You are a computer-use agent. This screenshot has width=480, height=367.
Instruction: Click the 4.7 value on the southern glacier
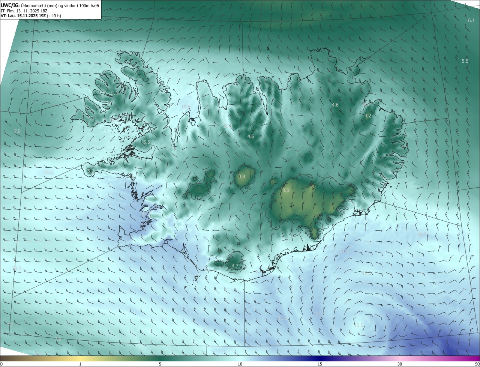235,266
